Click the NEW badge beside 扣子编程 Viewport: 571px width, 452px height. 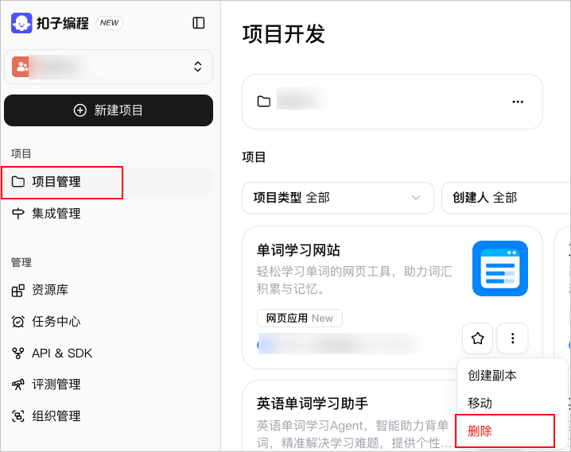(x=109, y=23)
